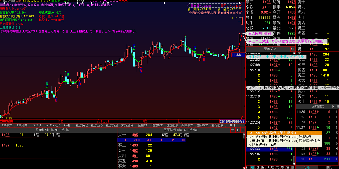Click the green S sell marker near 2009/11
Image resolution: width=339 pixels, height=169 pixels.
[x=47, y=83]
